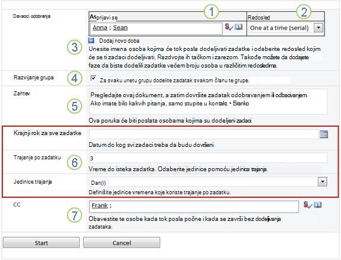
Task: Toggle Razvijanje grupa checkbox
Action: pos(93,78)
